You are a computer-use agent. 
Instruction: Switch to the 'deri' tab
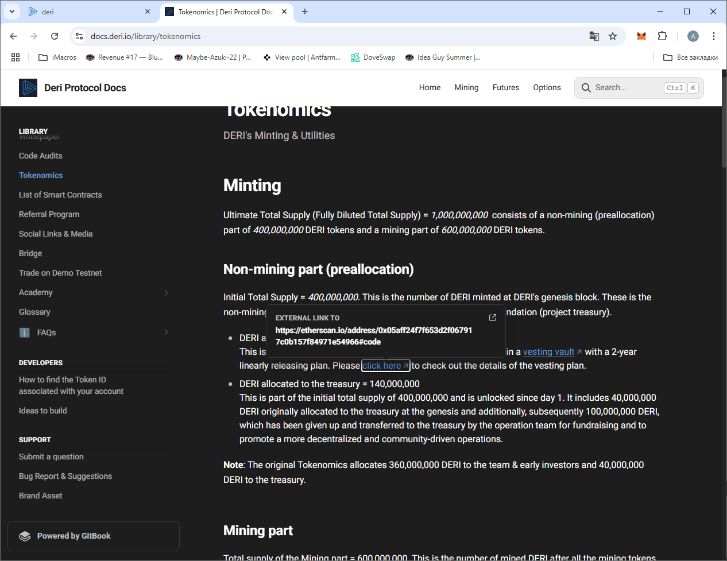click(x=90, y=11)
